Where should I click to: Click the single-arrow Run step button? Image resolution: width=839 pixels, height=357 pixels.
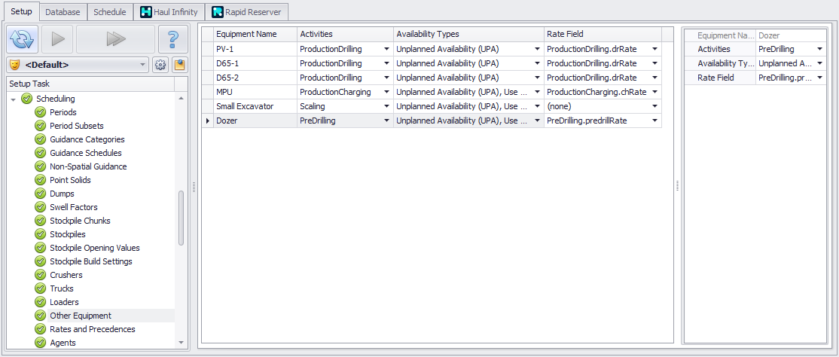point(58,38)
